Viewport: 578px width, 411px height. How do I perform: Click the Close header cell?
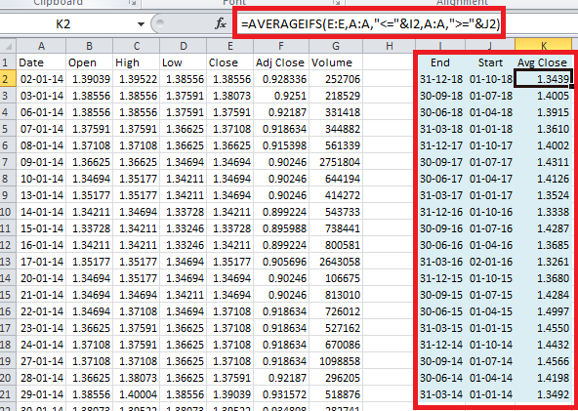tap(230, 62)
